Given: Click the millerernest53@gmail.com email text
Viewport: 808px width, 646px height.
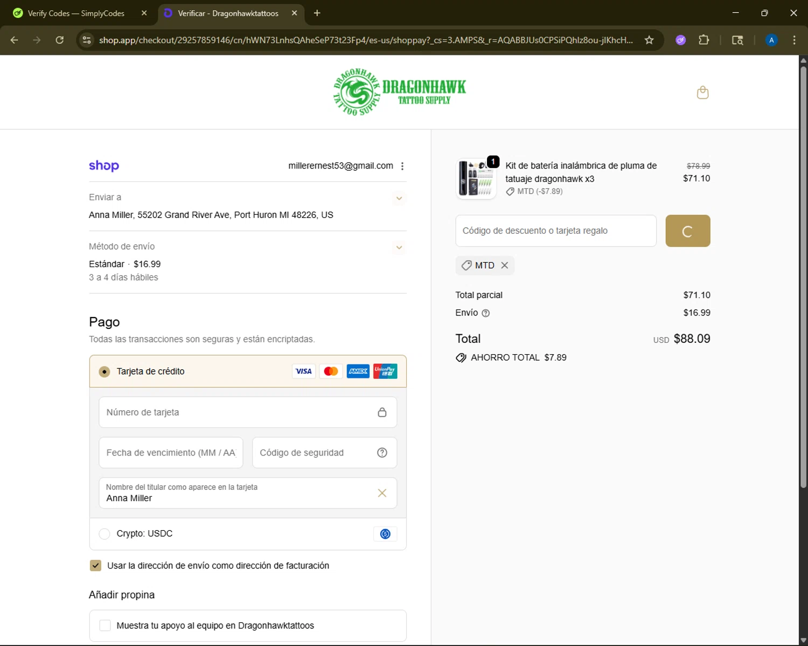Looking at the screenshot, I should (x=340, y=166).
